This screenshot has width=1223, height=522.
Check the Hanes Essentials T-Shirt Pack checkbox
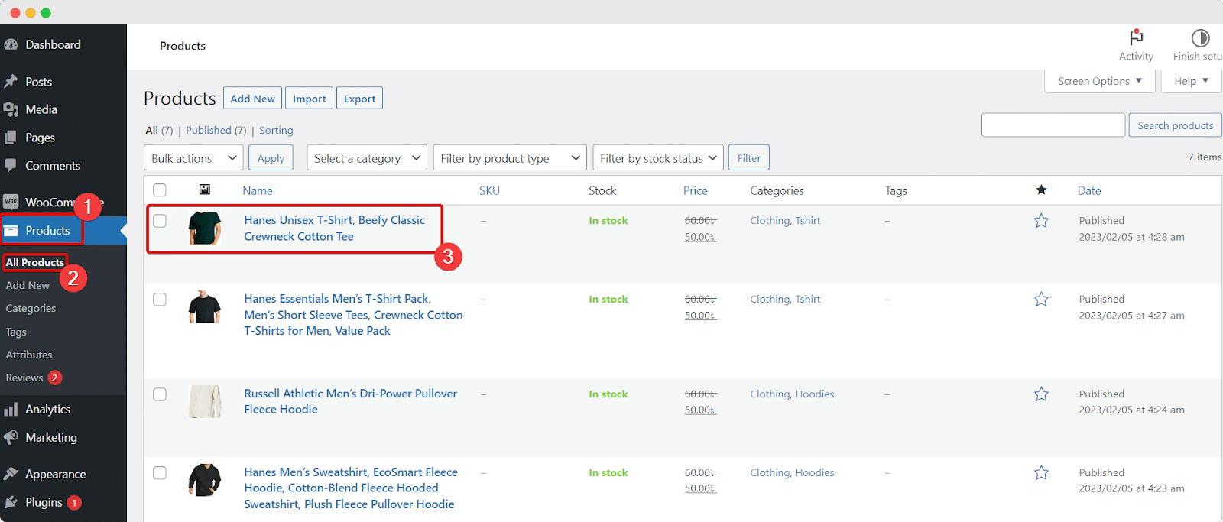point(160,300)
